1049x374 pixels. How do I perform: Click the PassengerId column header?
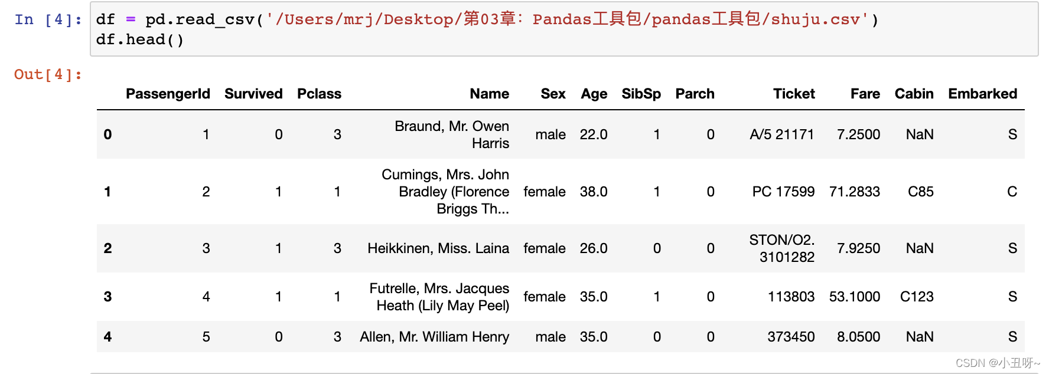coord(168,94)
